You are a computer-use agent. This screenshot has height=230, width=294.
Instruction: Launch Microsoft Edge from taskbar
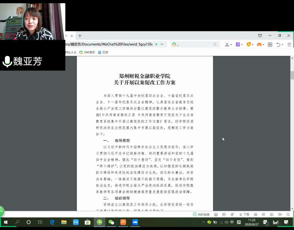[52, 222]
